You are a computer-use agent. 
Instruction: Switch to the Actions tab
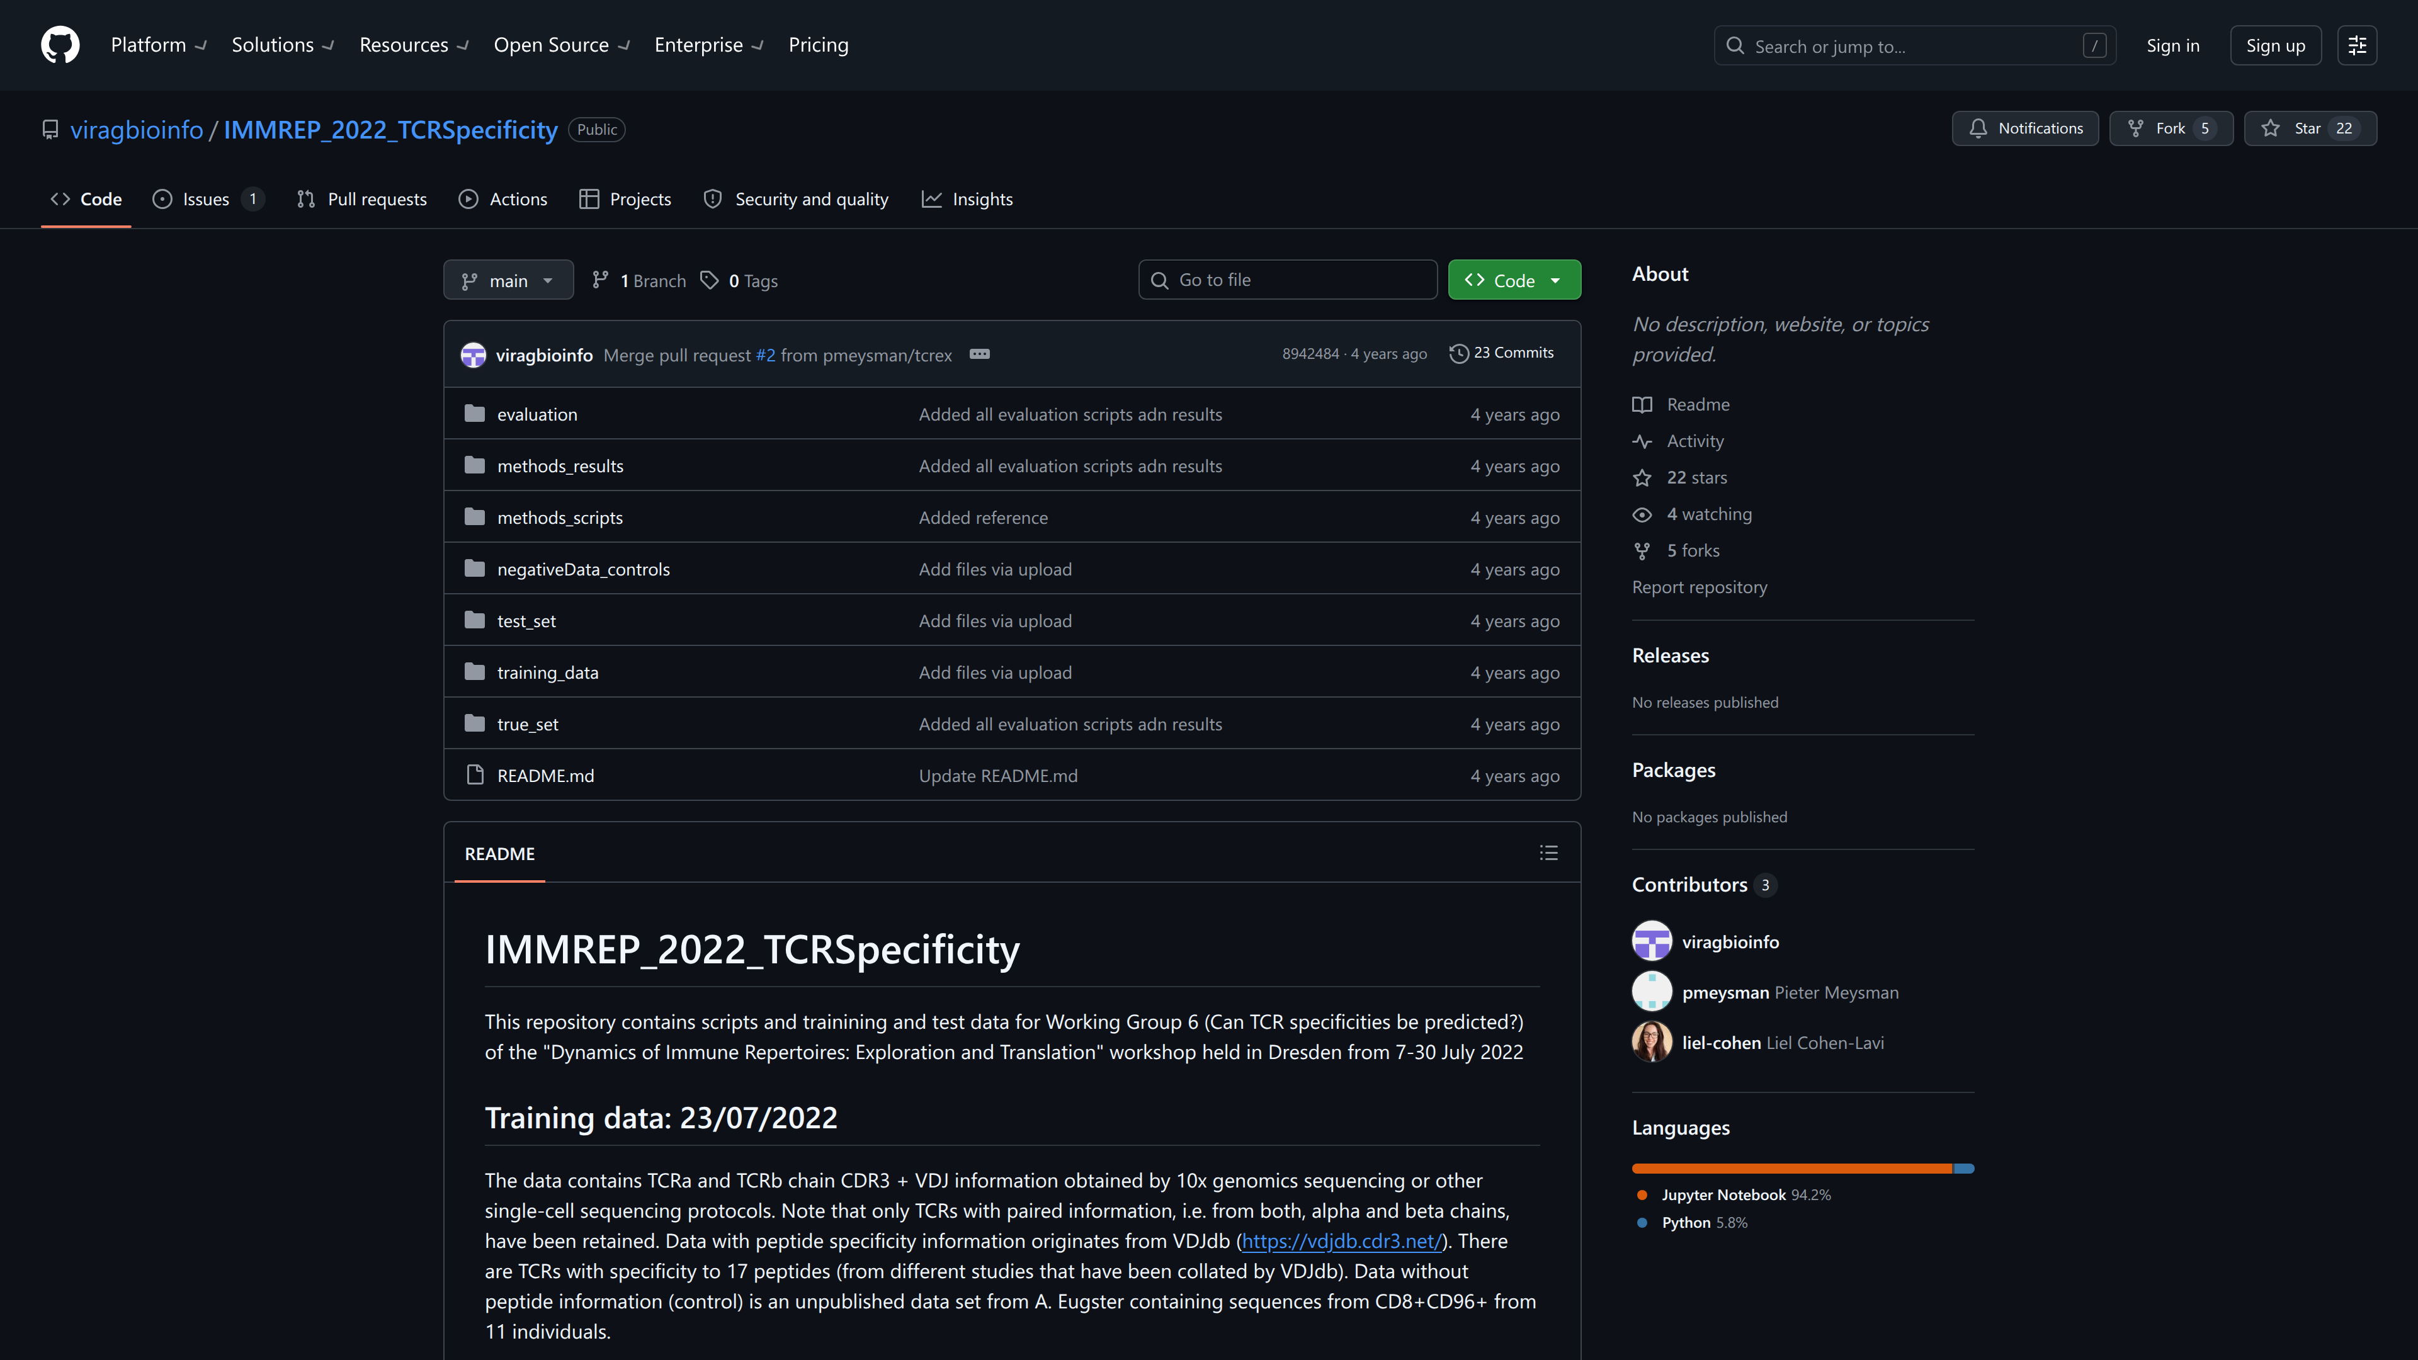[x=503, y=199]
